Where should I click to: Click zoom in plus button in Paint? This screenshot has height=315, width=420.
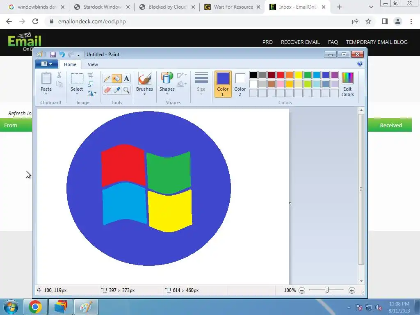(352, 290)
